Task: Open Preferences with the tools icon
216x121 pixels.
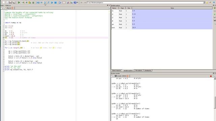Action: point(68,2)
